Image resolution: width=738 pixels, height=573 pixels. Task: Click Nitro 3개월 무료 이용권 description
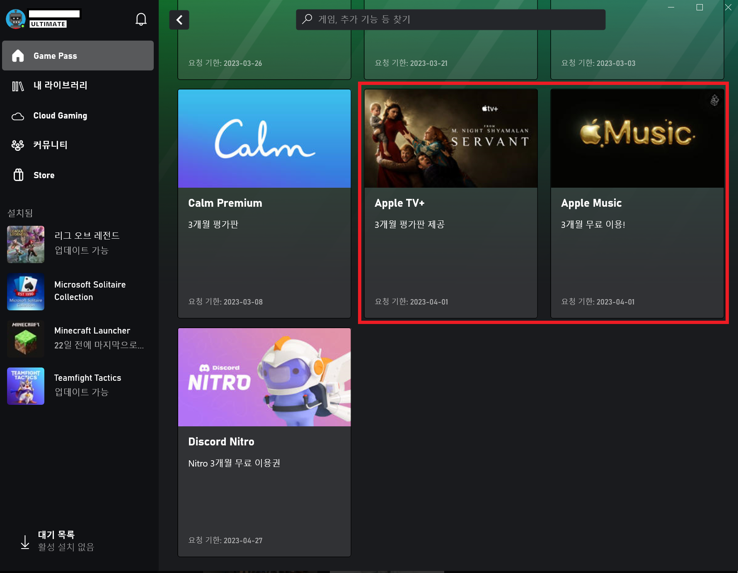click(x=234, y=463)
